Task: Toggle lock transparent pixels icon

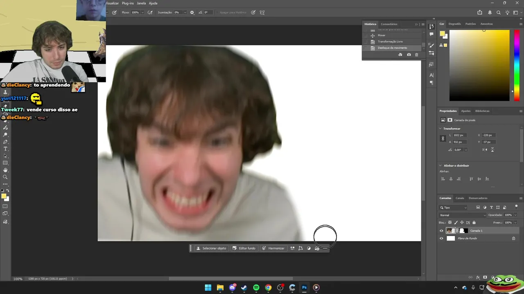Action: pos(450,223)
